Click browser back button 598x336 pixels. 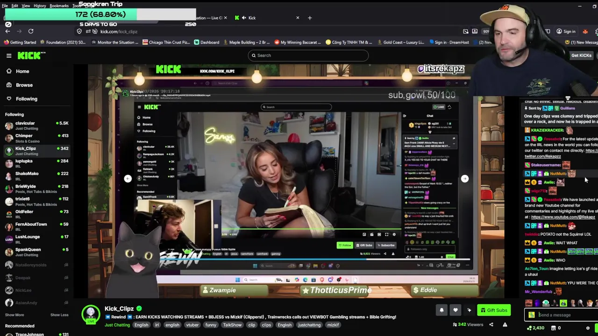[x=7, y=31]
